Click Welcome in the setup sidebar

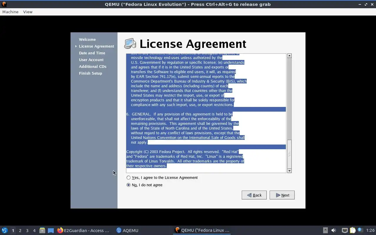[87, 39]
